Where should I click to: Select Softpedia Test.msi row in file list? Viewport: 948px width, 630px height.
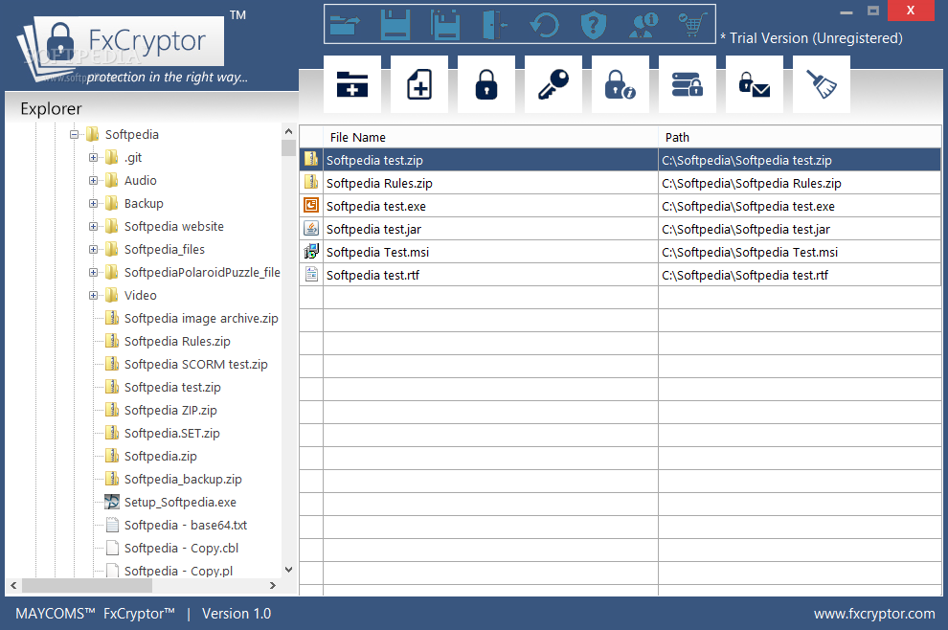tap(621, 252)
